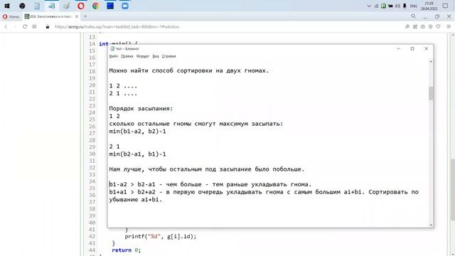
Task: Click Notepad's scroll down arrow
Action: tap(431, 225)
